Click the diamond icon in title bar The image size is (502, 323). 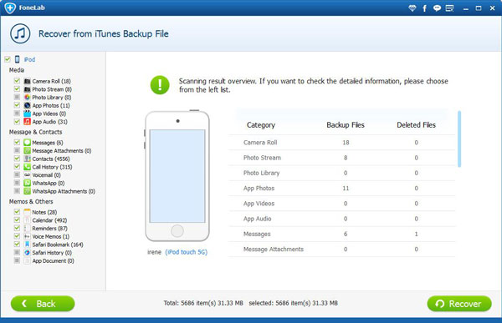tap(412, 8)
